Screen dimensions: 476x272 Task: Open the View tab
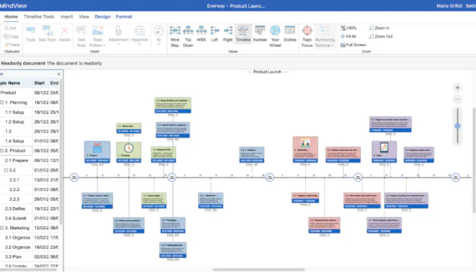click(84, 17)
